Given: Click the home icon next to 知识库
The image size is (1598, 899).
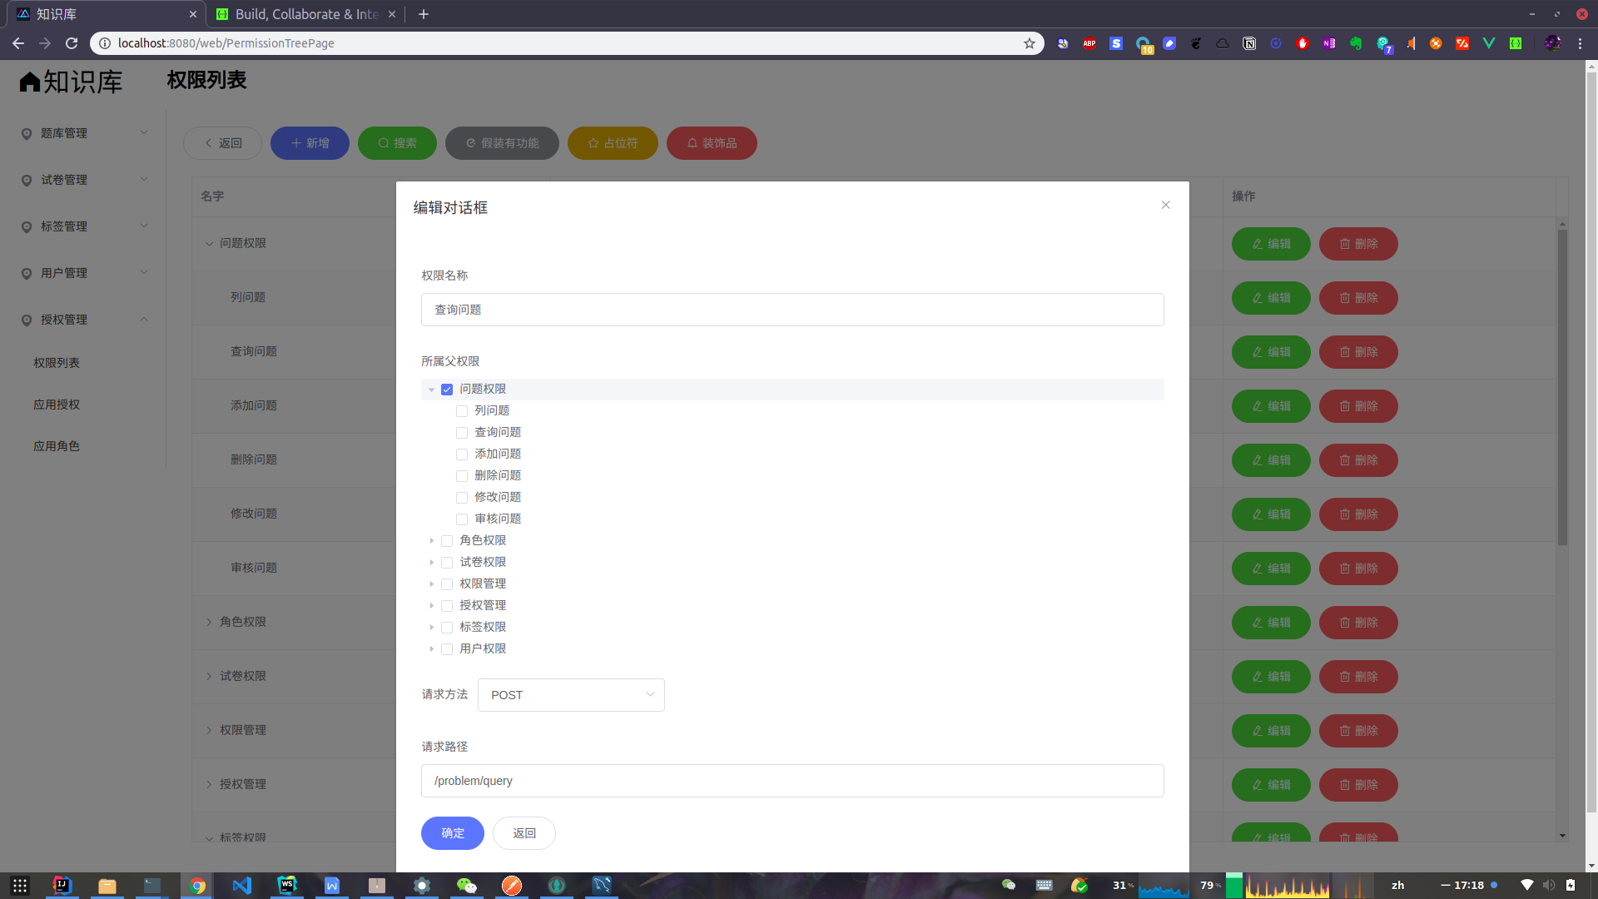Looking at the screenshot, I should point(30,82).
